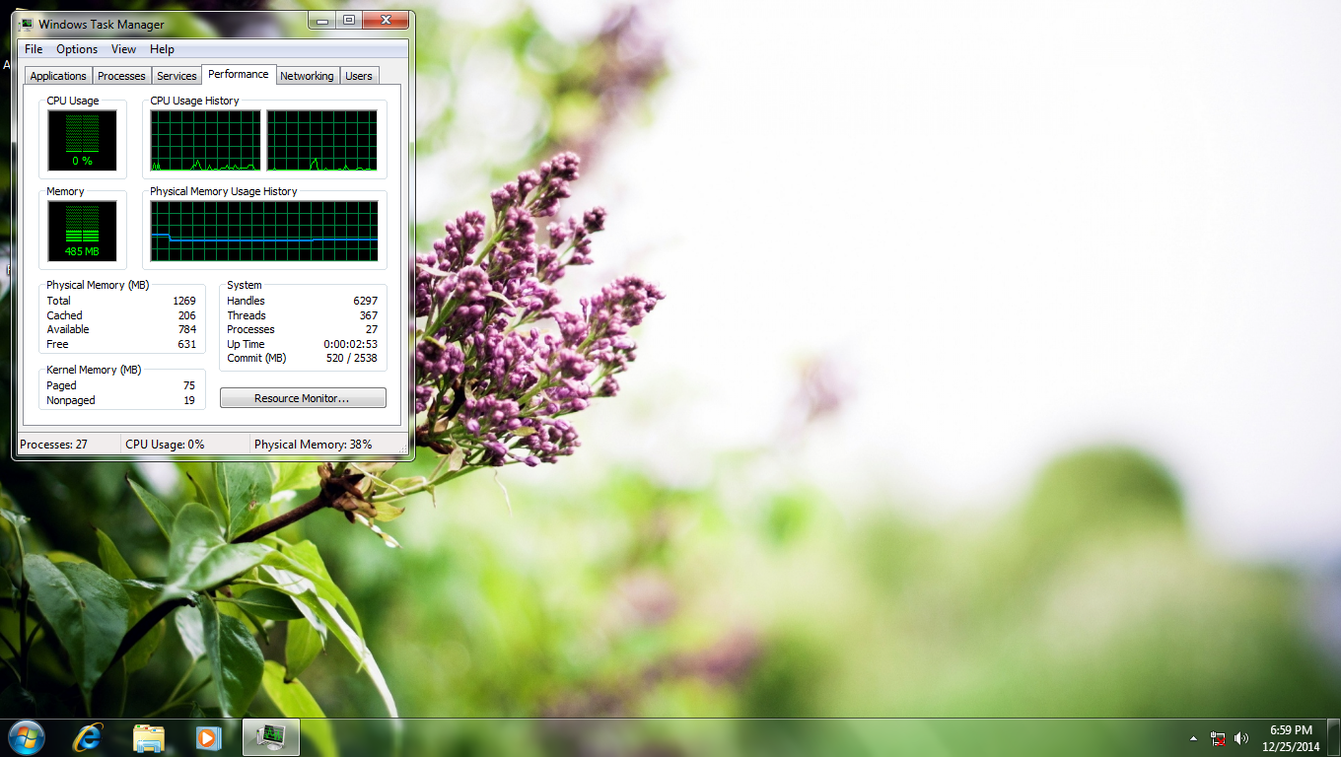Open the Options menu
The height and width of the screenshot is (757, 1341).
[x=77, y=49]
